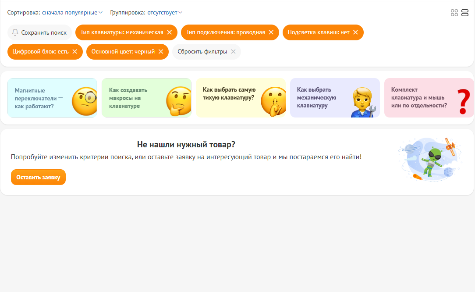
Task: Switch to list view layout icon
Action: point(465,13)
